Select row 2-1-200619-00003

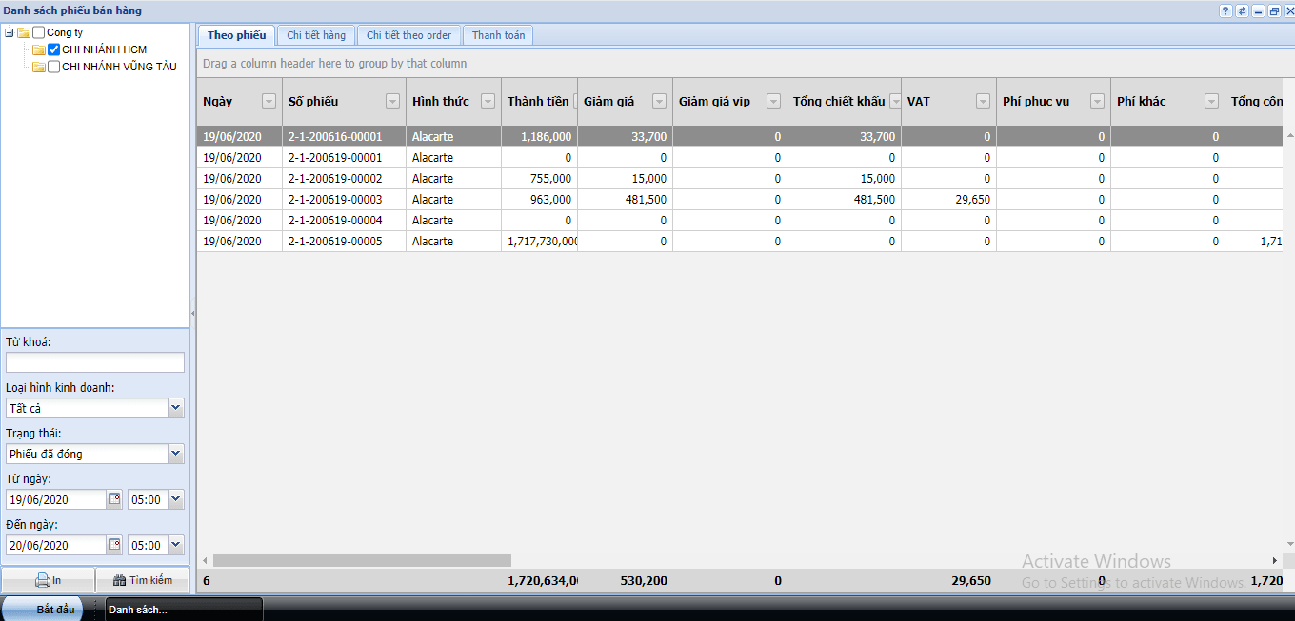[x=739, y=200]
